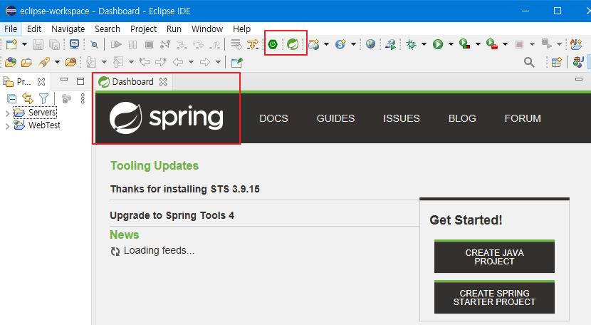
Task: Click the CREATE JAVA PROJECT button
Action: point(494,257)
